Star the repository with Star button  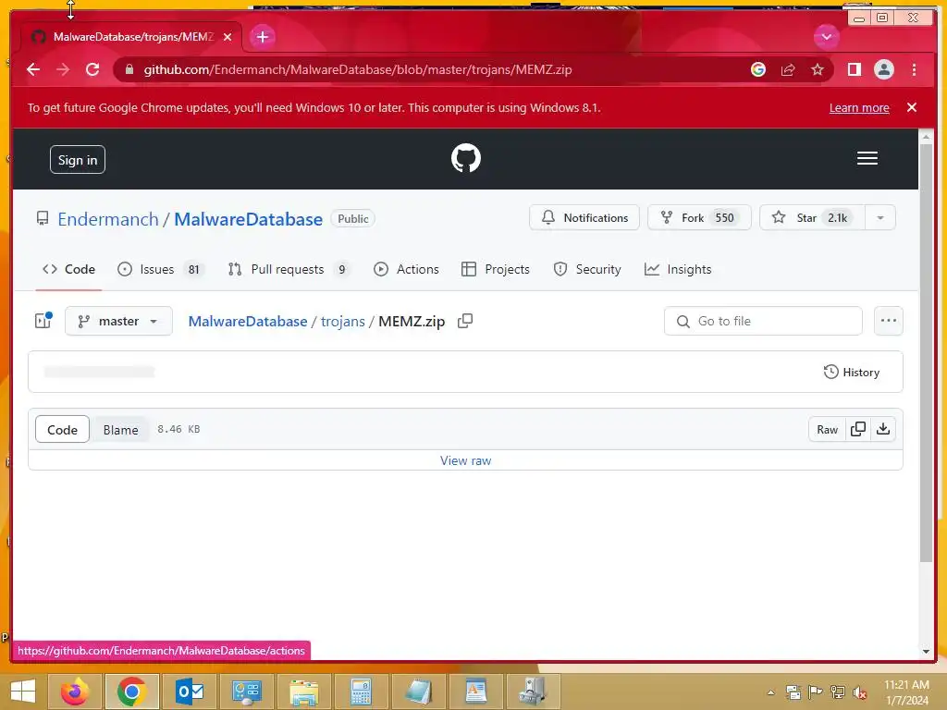(x=812, y=217)
